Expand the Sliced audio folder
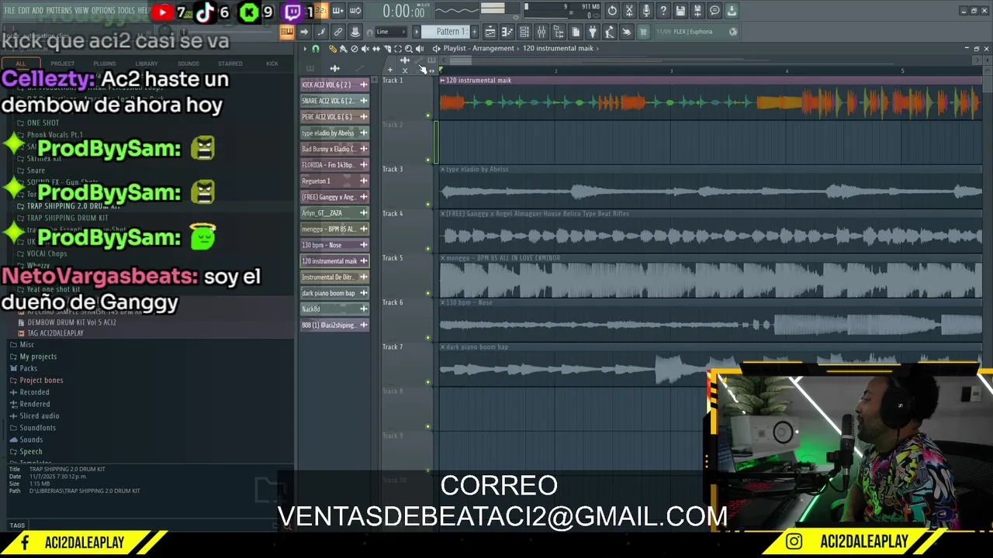Screen dimensions: 993x558 click(x=39, y=416)
